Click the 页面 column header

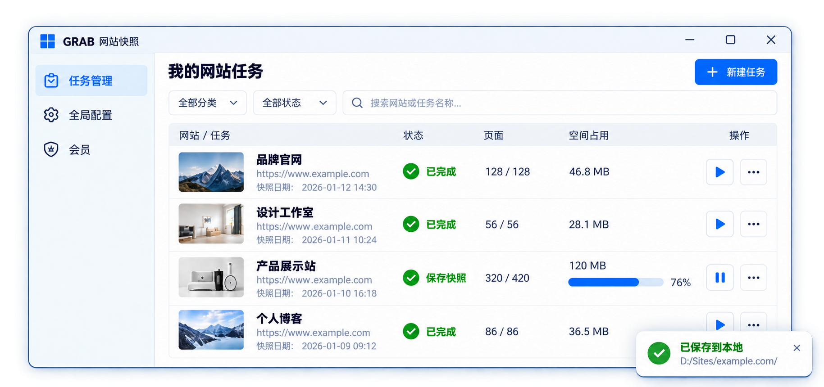pyautogui.click(x=493, y=135)
